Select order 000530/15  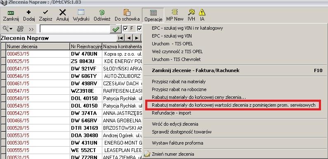pyautogui.click(x=18, y=143)
